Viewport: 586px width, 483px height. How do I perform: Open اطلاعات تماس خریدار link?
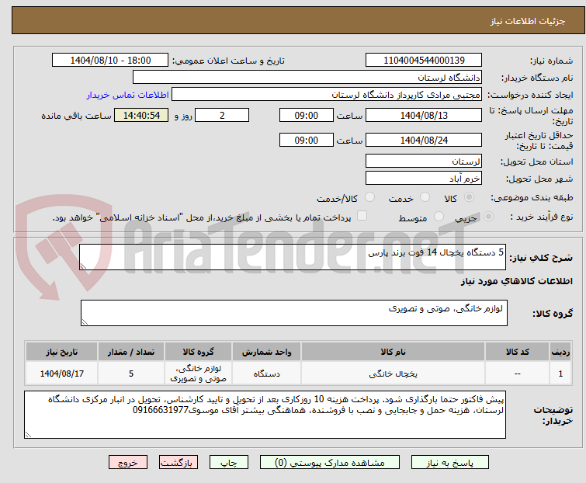(x=128, y=95)
